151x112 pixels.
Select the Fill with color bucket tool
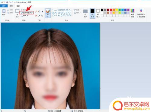click(39, 11)
